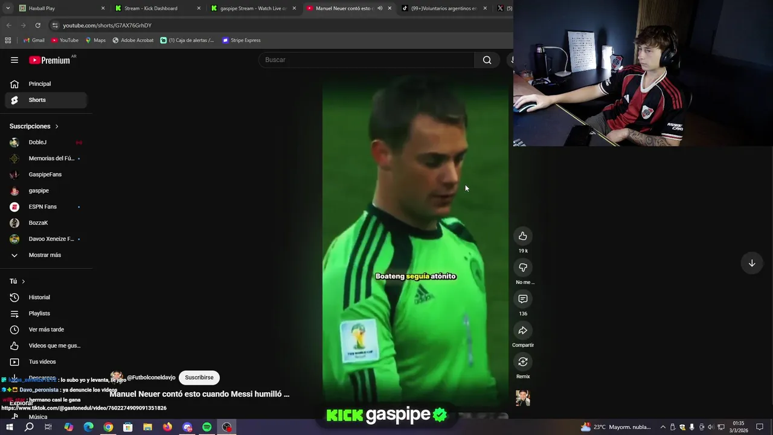
Task: Open Ver más tarde list
Action: point(45,329)
